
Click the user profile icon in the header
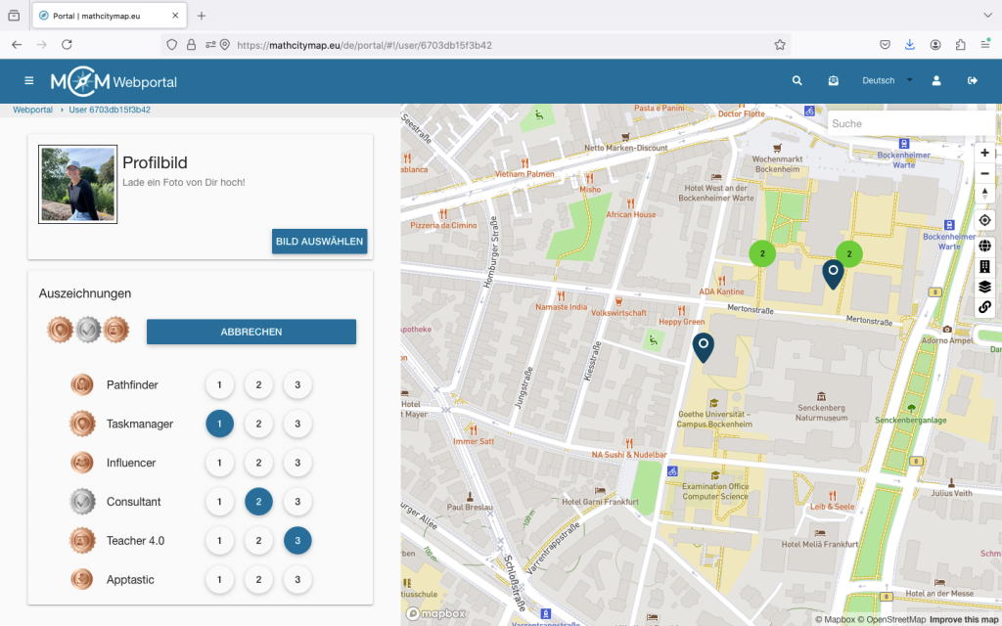[x=936, y=81]
